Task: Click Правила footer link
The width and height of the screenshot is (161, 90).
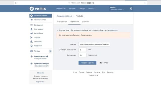Action: [89, 72]
